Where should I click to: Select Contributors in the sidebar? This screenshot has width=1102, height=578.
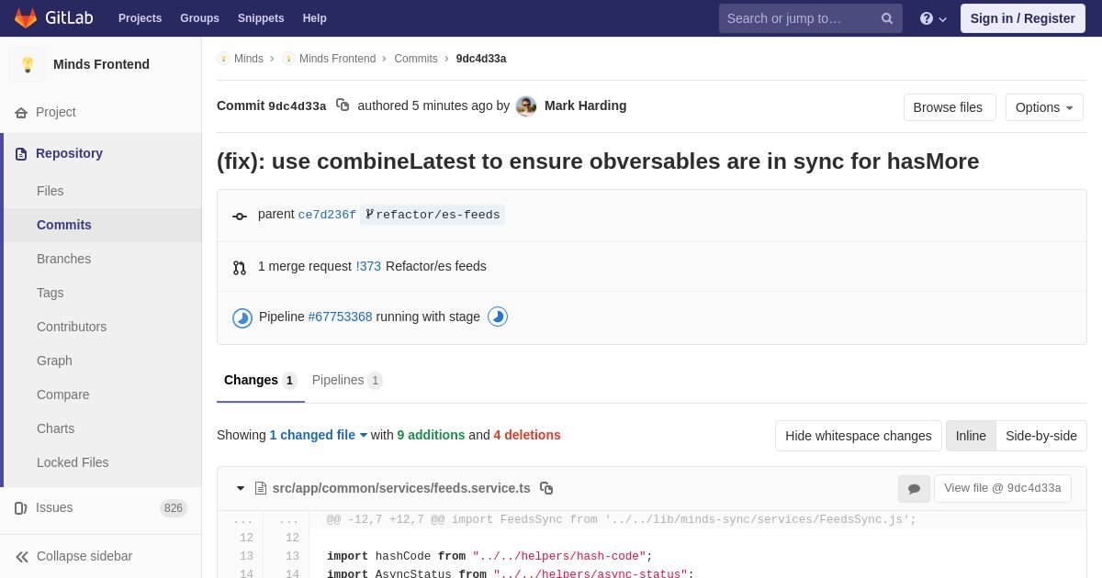pos(103,327)
